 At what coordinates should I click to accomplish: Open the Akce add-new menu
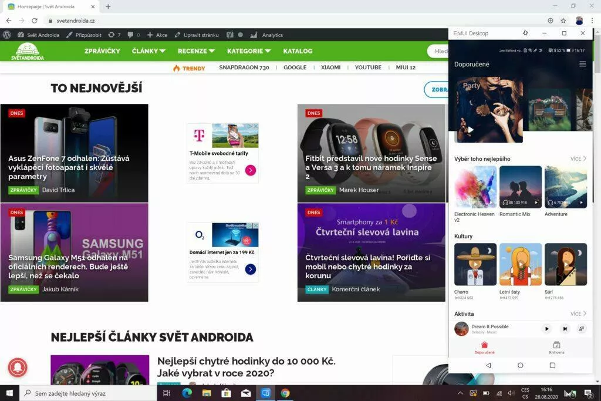[157, 35]
